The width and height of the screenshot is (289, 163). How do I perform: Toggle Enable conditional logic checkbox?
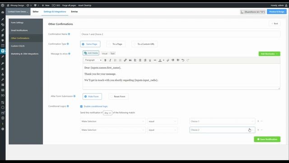pyautogui.click(x=81, y=106)
